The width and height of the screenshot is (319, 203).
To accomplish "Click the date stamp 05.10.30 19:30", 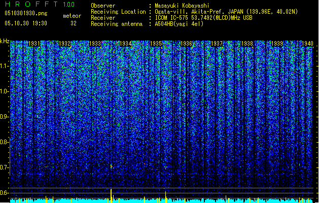I will pyautogui.click(x=26, y=23).
